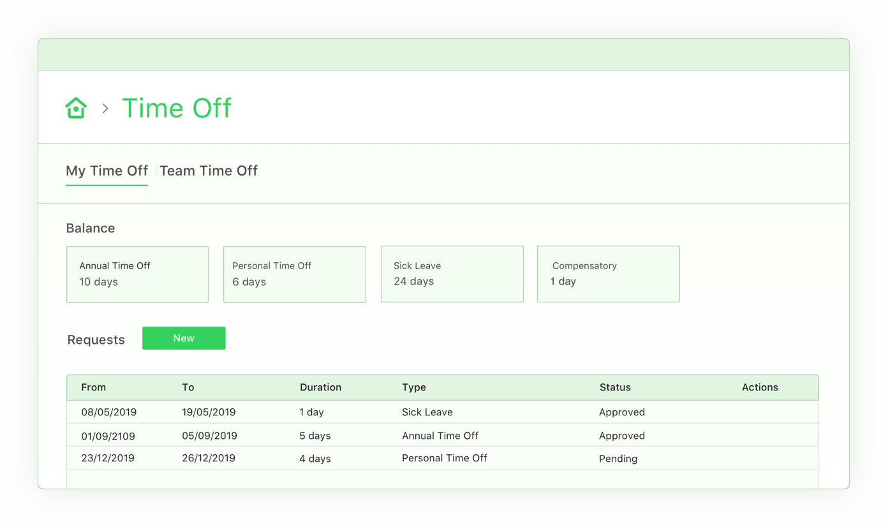Select the Compensatory balance card
Screen dimensions: 888x527
tap(608, 274)
